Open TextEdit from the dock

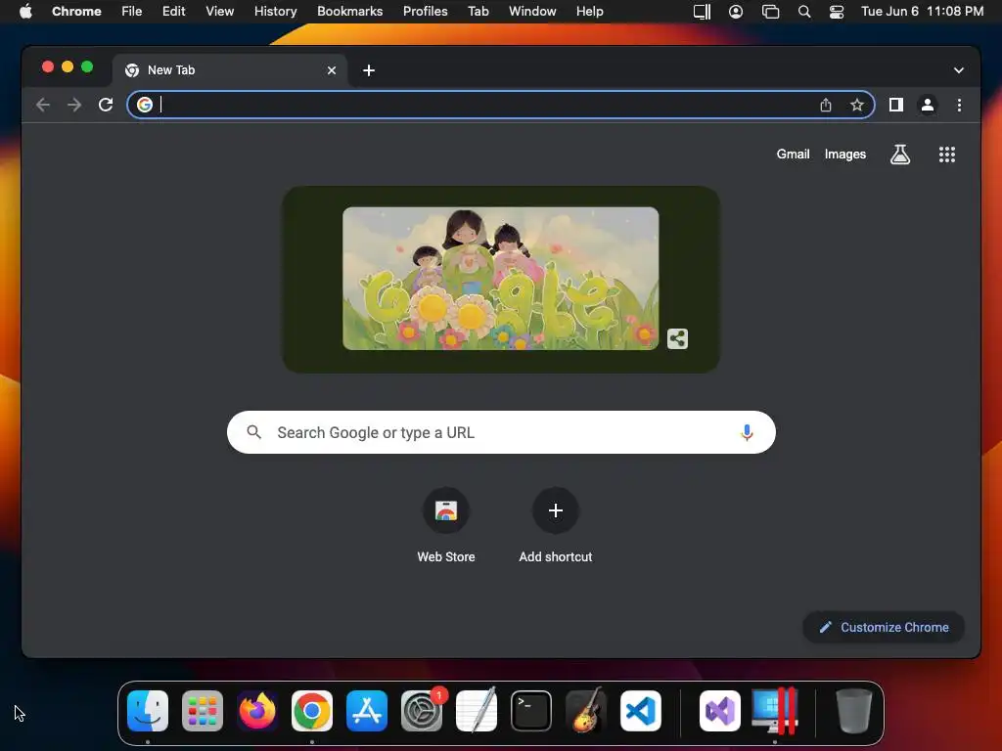pyautogui.click(x=477, y=710)
